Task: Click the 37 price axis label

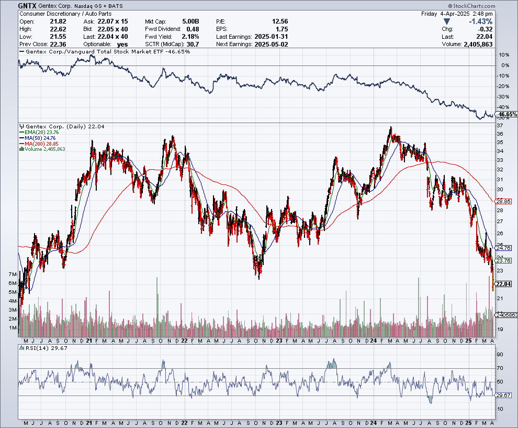Action: (x=500, y=125)
